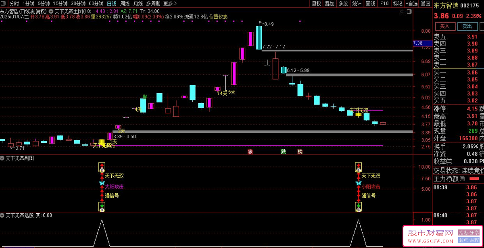Screen dimensions: 484x248
Task: Click the 7.22 - 7.12 gap label
Action: pos(273,47)
